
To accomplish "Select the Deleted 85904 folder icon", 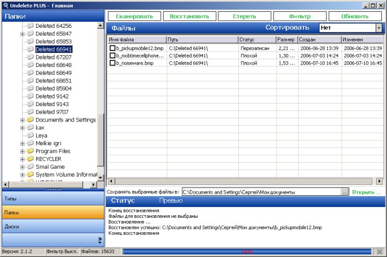I will click(x=30, y=88).
